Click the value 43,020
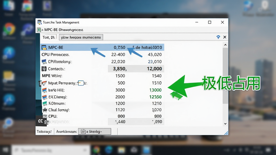Viewport: 276px width, 155px height. click(155, 55)
